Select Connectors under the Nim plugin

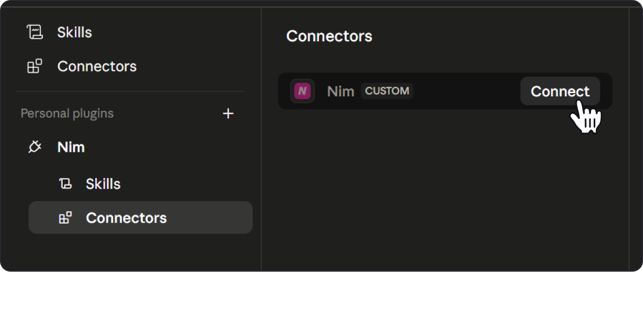[x=126, y=218]
